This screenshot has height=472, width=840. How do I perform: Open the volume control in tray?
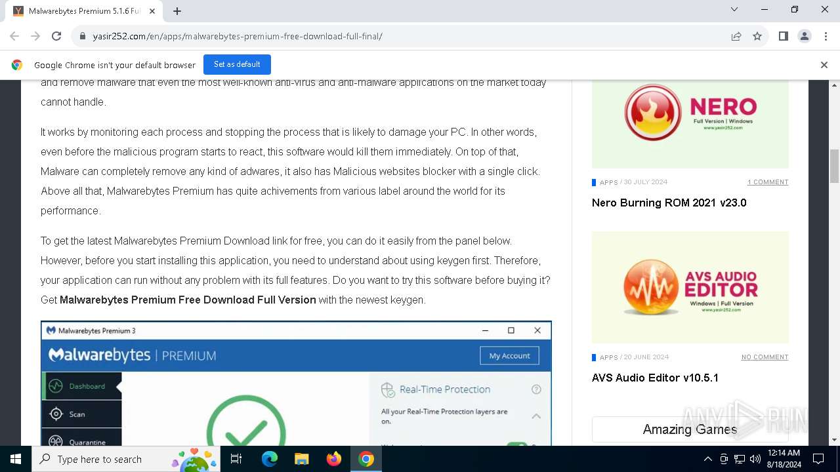pos(755,459)
